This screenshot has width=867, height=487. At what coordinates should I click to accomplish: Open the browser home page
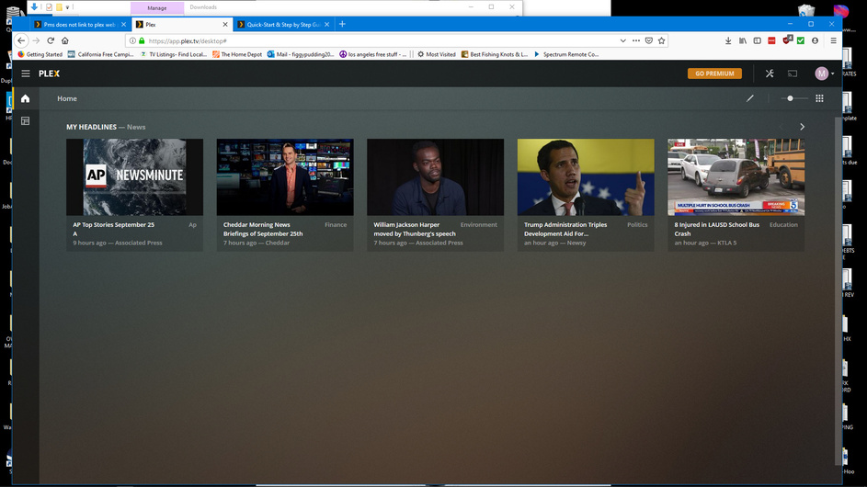[x=64, y=40]
